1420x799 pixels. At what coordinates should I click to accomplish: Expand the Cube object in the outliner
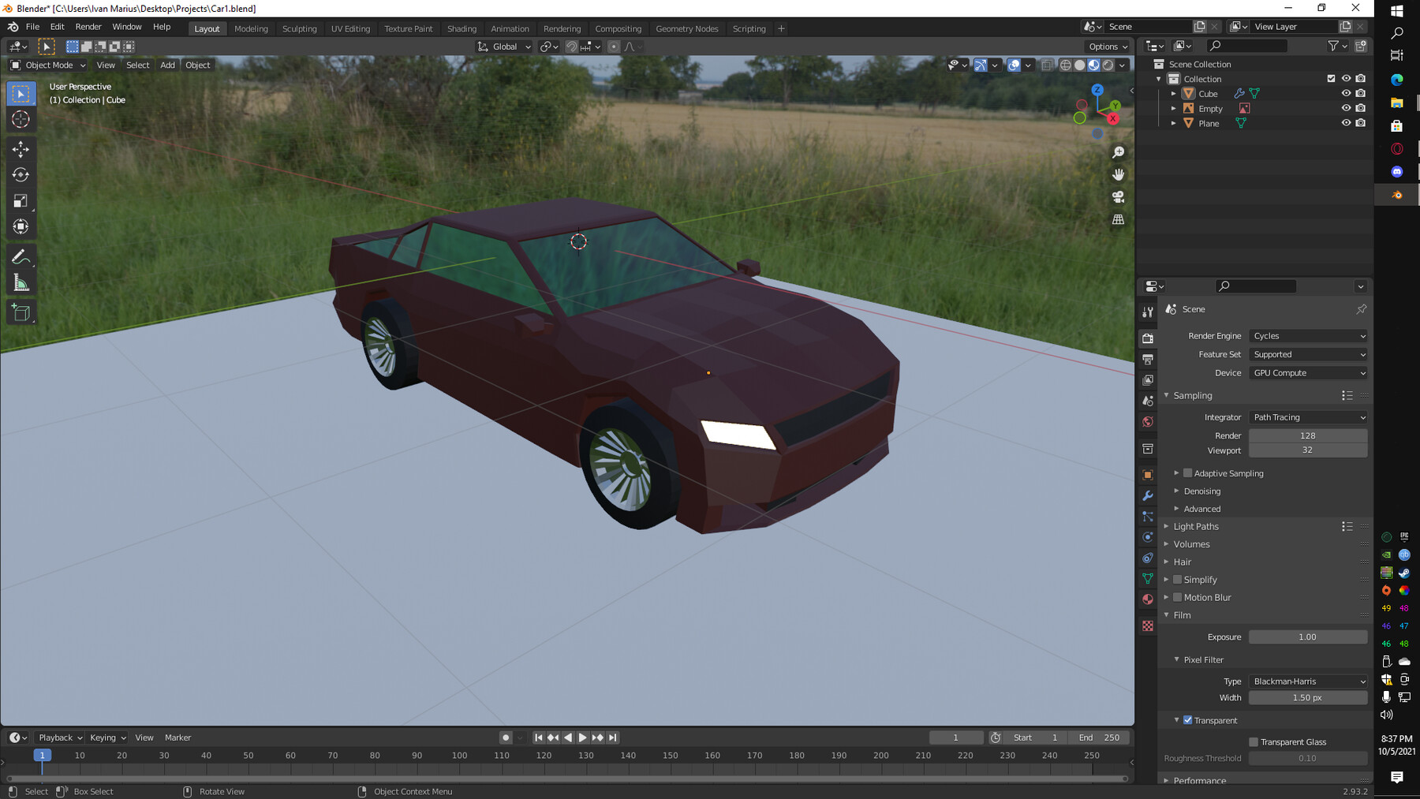coord(1173,93)
